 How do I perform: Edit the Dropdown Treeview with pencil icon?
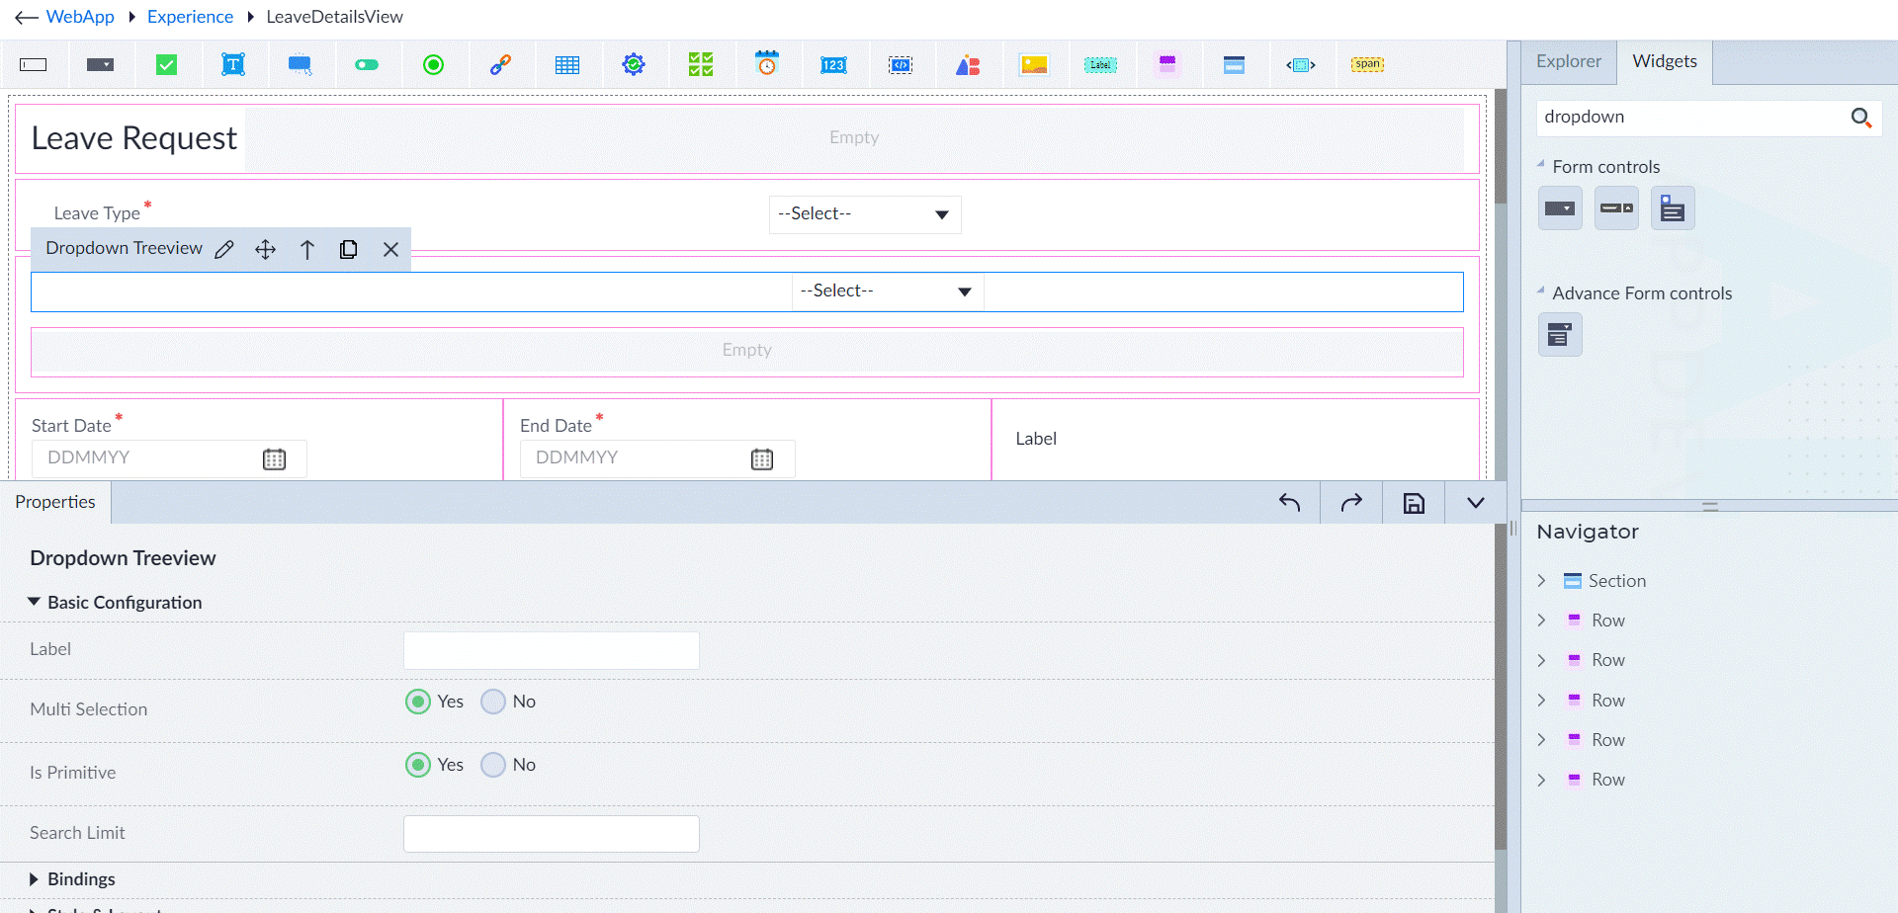click(x=224, y=249)
